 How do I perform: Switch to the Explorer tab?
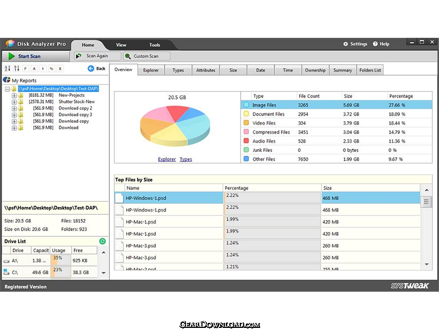151,70
